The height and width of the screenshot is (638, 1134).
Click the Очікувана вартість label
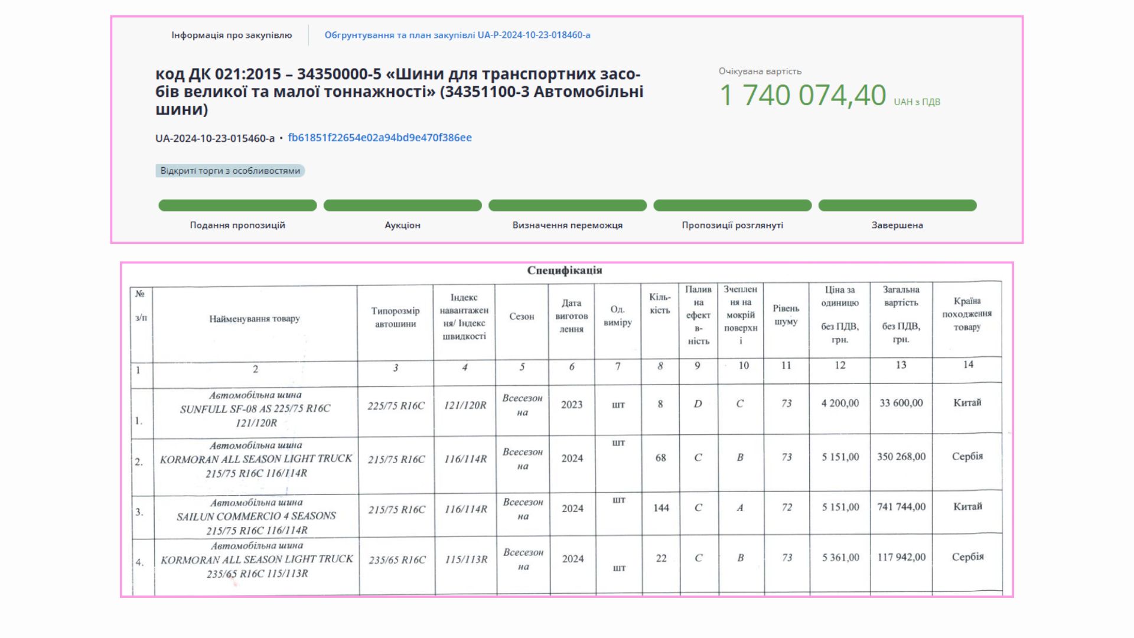pos(760,71)
